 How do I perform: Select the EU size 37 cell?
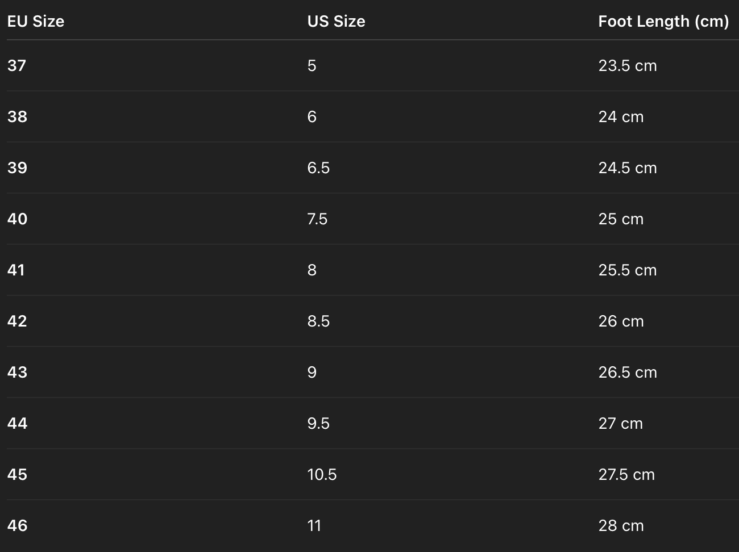[x=17, y=66]
